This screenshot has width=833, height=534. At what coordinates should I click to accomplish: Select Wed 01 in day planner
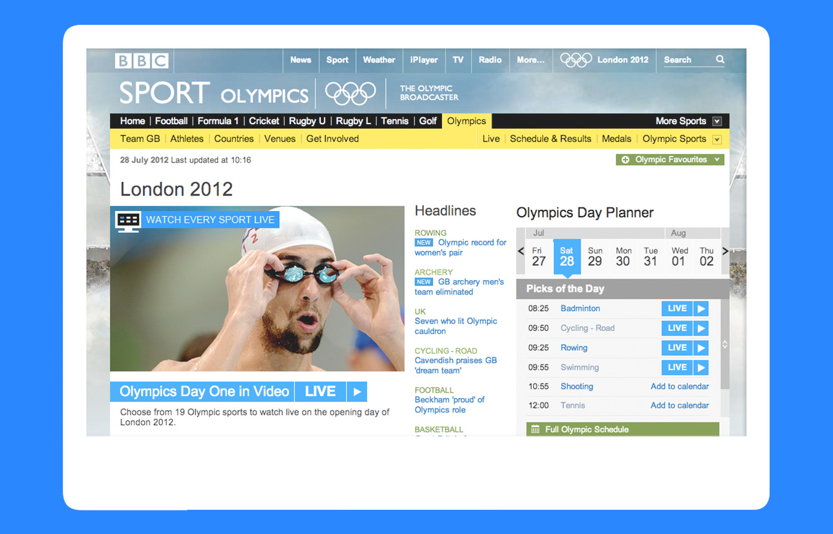[679, 256]
